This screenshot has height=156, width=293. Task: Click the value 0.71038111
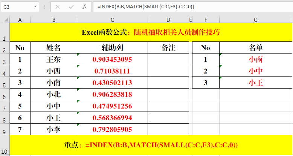[x=112, y=71]
